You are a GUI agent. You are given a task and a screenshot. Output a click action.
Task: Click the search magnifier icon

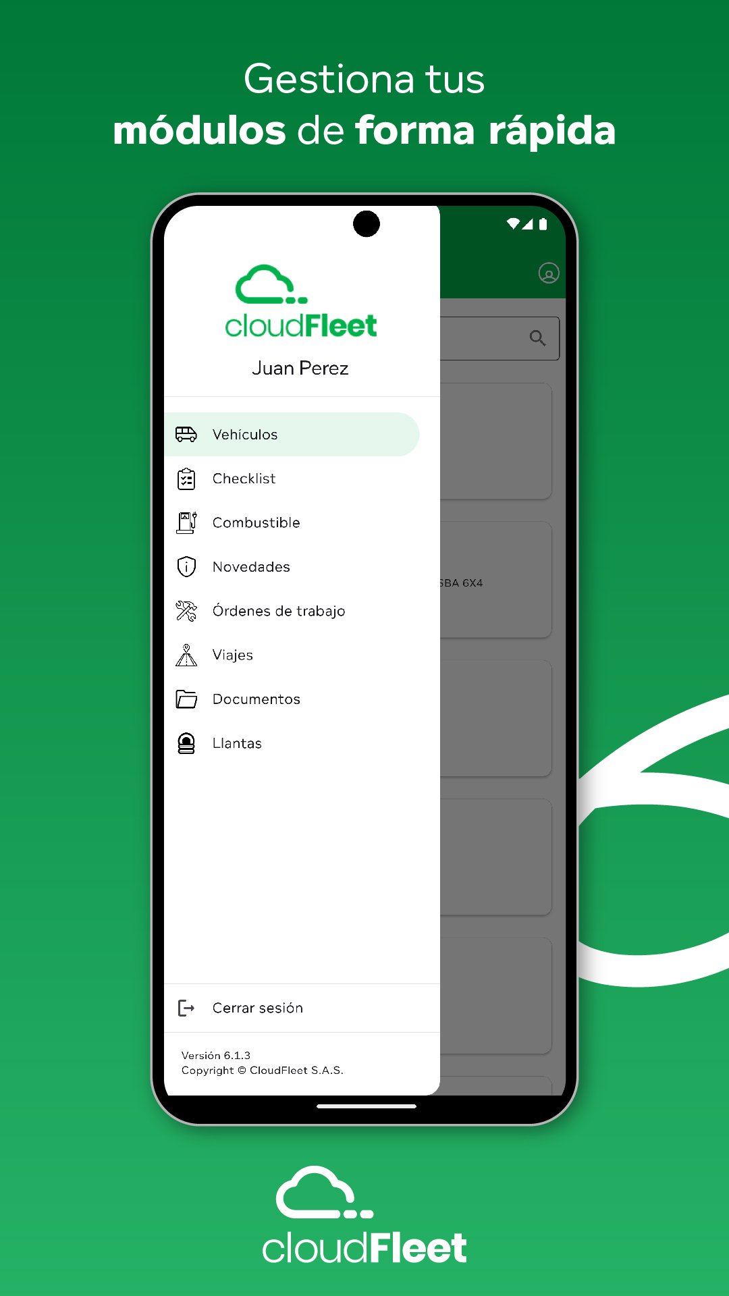[537, 338]
